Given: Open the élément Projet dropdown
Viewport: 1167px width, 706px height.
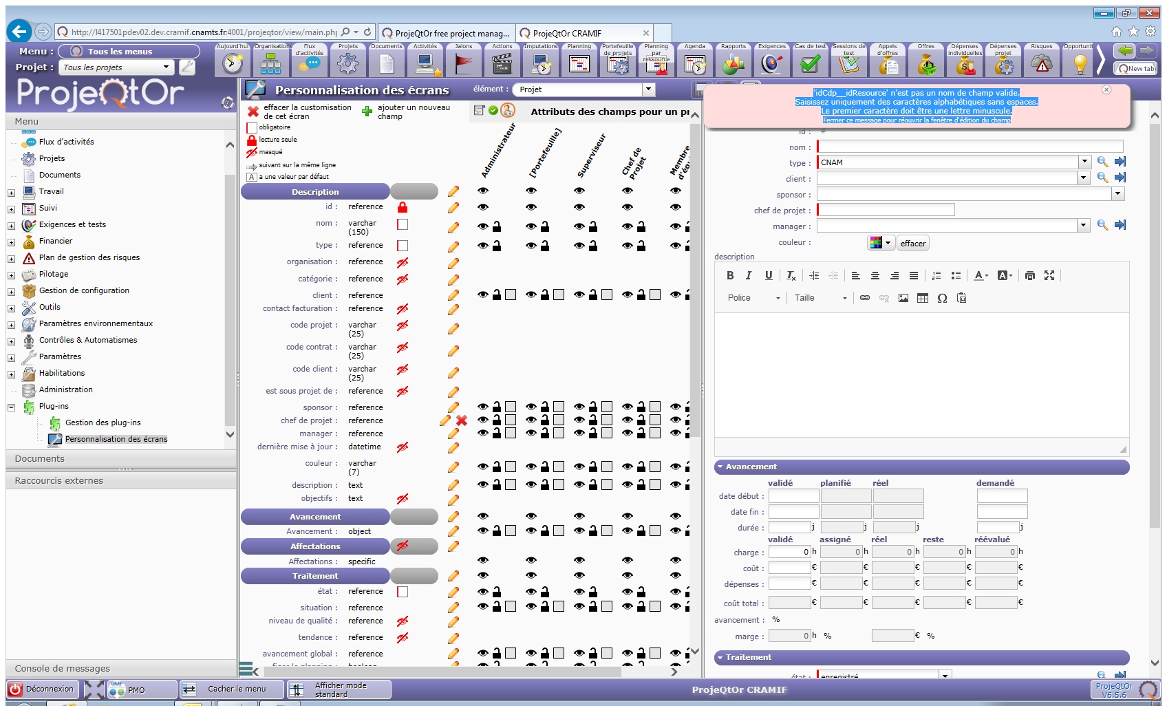Looking at the screenshot, I should (x=648, y=89).
